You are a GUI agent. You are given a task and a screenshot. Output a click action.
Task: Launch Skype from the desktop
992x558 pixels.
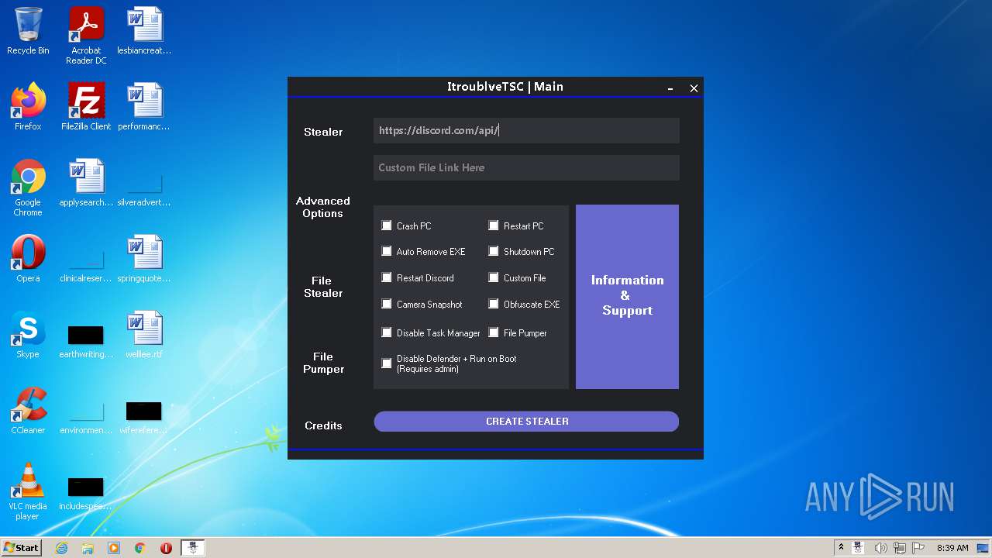(x=28, y=335)
